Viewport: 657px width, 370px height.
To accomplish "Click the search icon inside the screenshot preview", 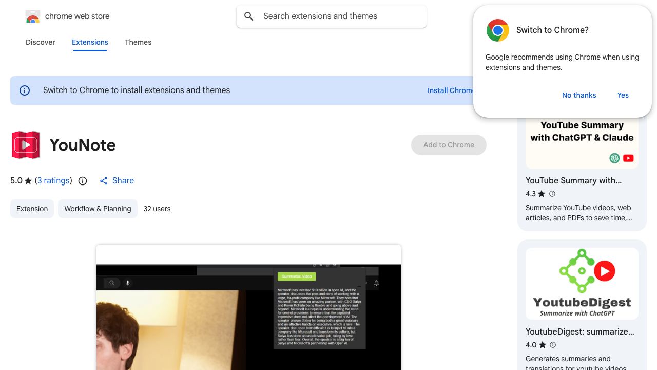I will coord(112,283).
